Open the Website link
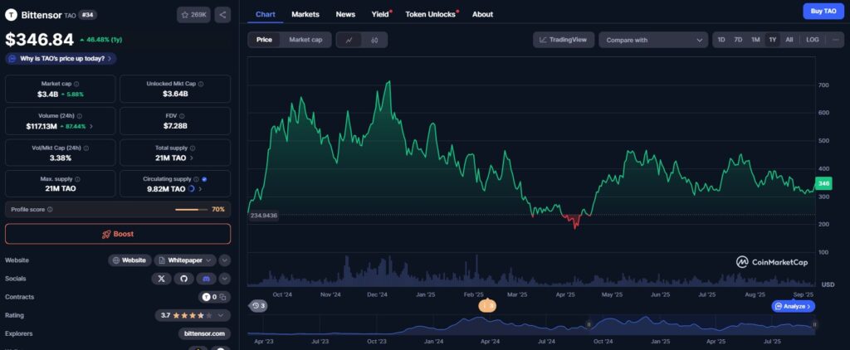 (129, 260)
